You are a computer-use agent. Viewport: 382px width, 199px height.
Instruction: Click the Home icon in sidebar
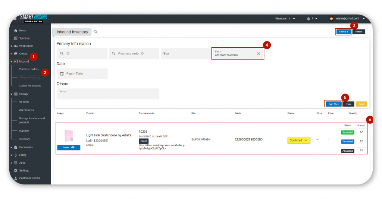point(16,31)
